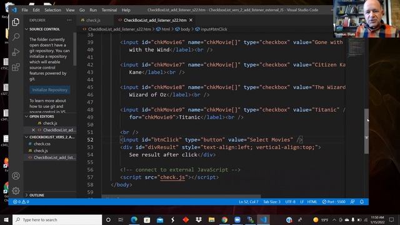Screen dimensions: 400x225
Task: Open the Selection menu
Action: tap(52, 10)
